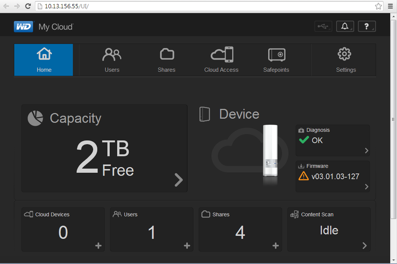Image resolution: width=397 pixels, height=264 pixels.
Task: Add a share with plus icon
Action: pyautogui.click(x=276, y=245)
